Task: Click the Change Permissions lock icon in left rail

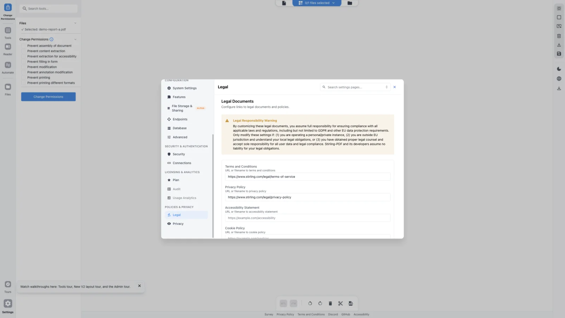Action: point(8,7)
